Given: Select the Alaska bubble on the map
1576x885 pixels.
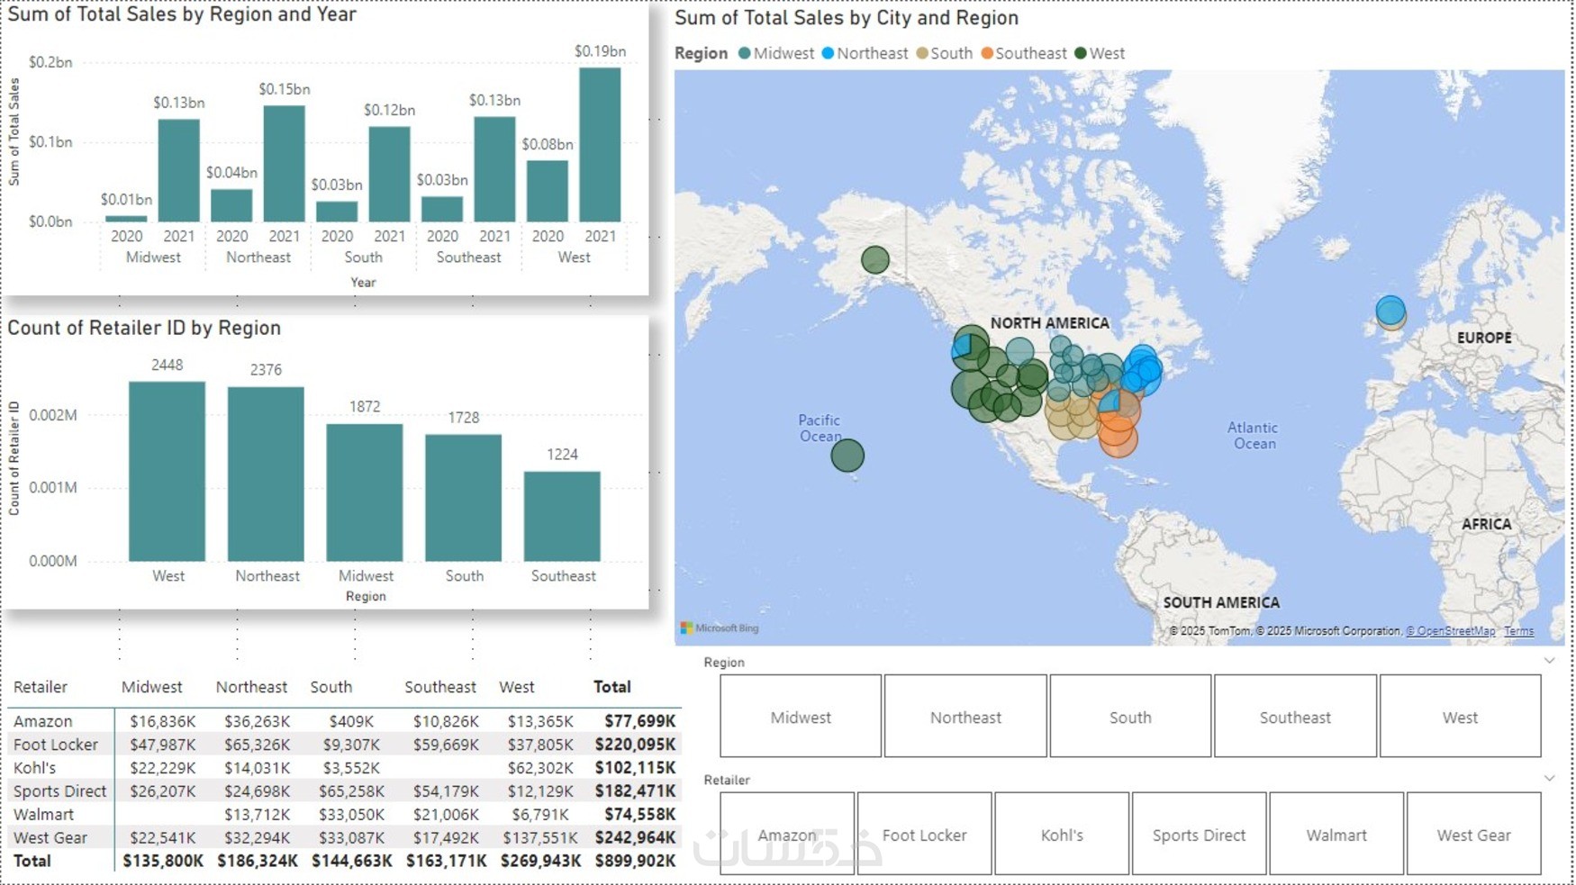Looking at the screenshot, I should point(874,260).
